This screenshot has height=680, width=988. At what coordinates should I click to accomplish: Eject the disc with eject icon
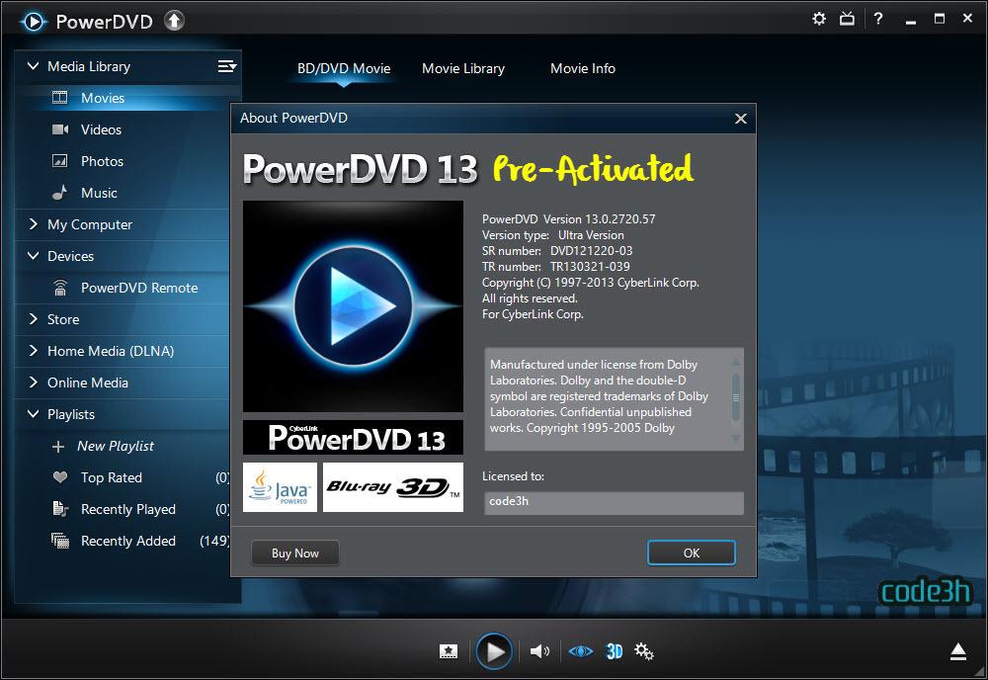(x=958, y=651)
